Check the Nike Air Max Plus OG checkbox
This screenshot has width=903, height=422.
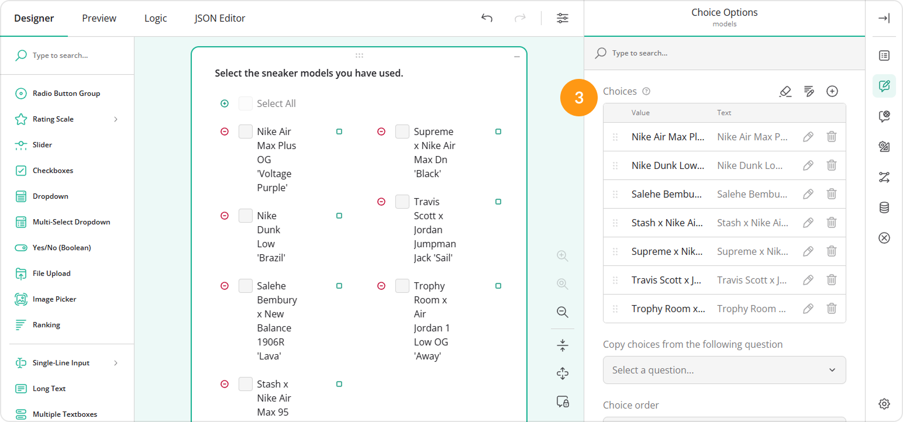click(246, 132)
